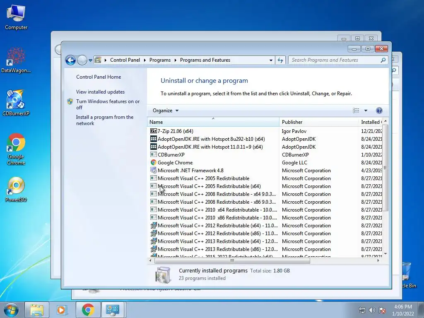Select Visual C++ 2010 x86 Redistributable entry
424x318 pixels.
coord(217,218)
